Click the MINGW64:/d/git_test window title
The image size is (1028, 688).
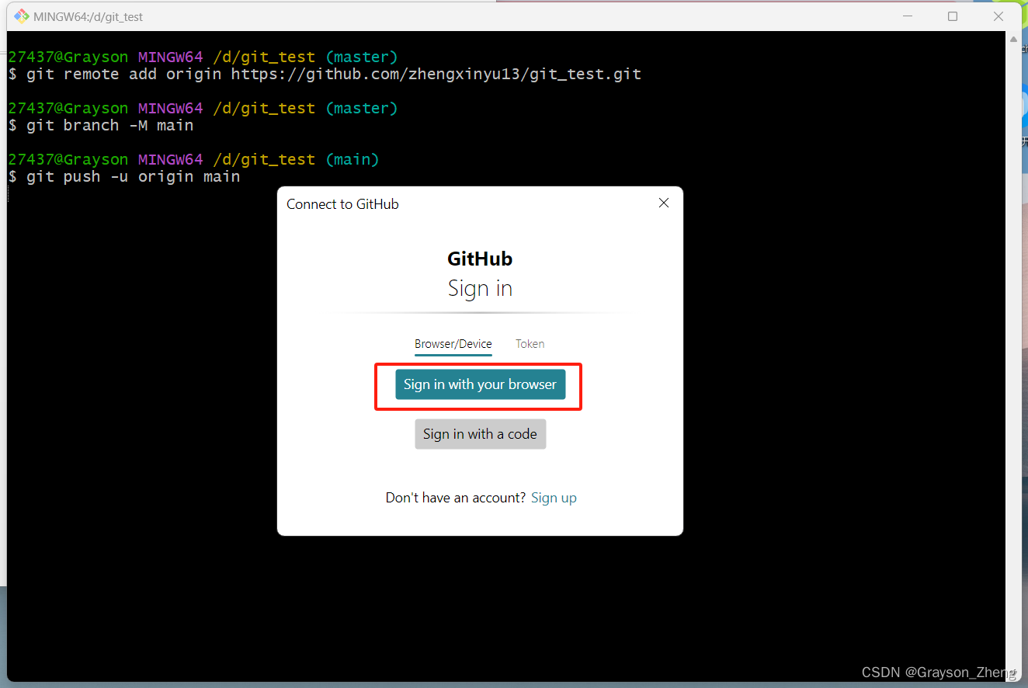pos(89,16)
